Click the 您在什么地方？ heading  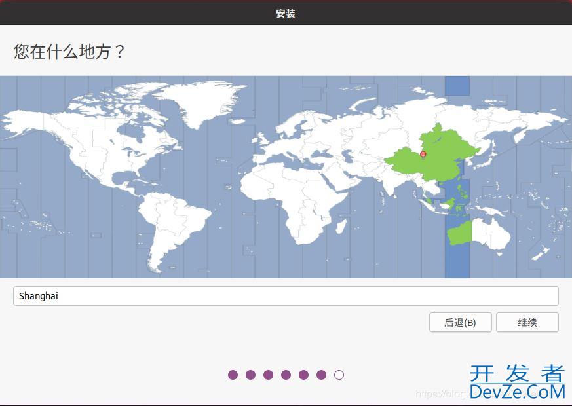click(69, 51)
